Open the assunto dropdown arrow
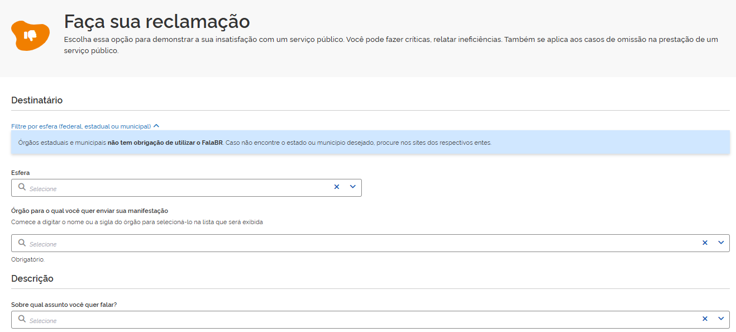The height and width of the screenshot is (332, 736). click(x=721, y=319)
